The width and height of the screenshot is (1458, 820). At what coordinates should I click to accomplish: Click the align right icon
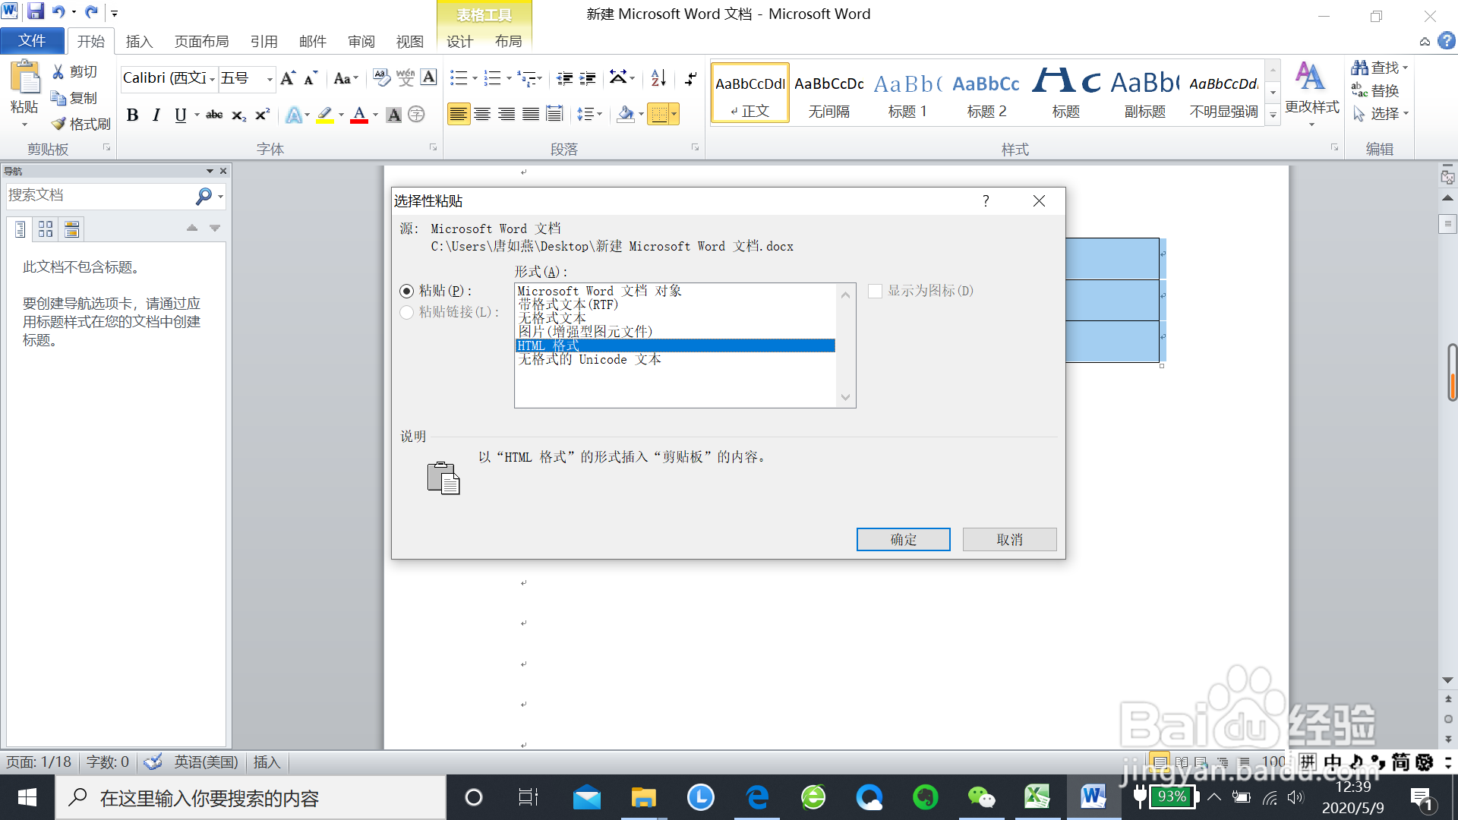click(507, 115)
